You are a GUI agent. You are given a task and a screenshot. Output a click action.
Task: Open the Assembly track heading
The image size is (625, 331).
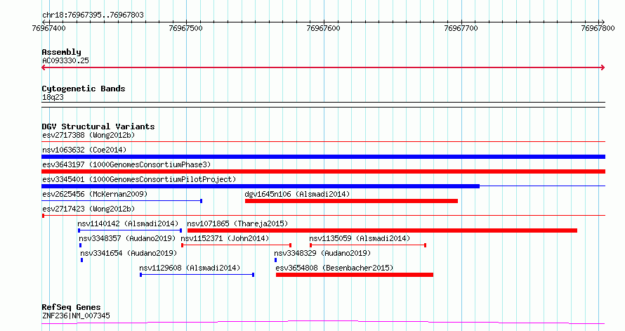coord(61,52)
